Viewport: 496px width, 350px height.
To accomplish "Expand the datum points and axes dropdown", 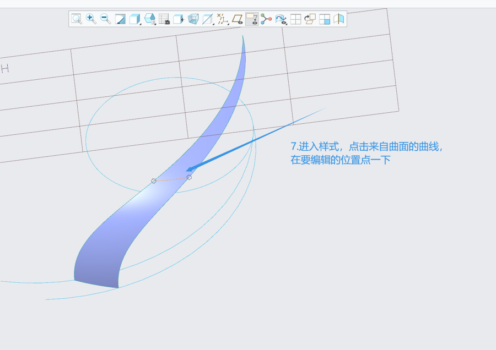I will pos(223,19).
